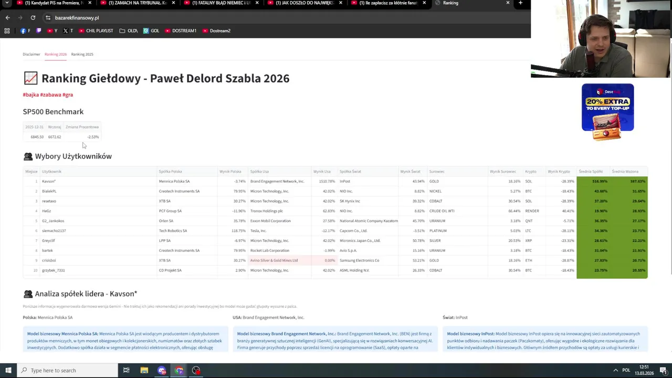
Task: Select the Ranking 2025 page tab
Action: [x=82, y=54]
